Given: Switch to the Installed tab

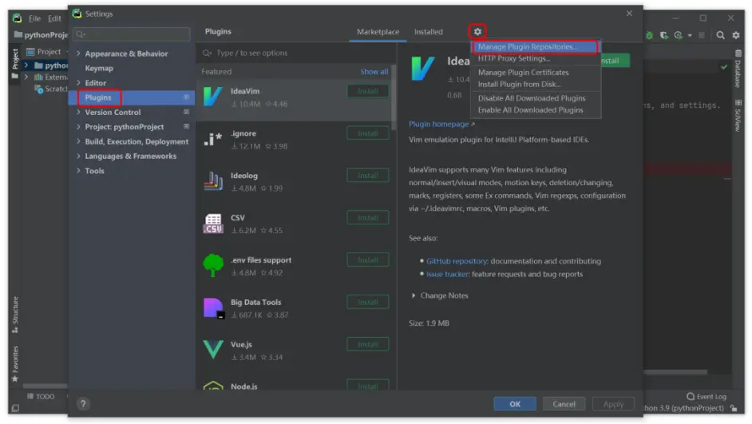Looking at the screenshot, I should (428, 32).
